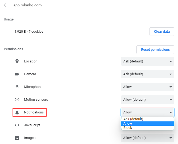The height and width of the screenshot is (144, 178).
Task: Choose 'Allow' option in Notifications list
Action: [128, 124]
